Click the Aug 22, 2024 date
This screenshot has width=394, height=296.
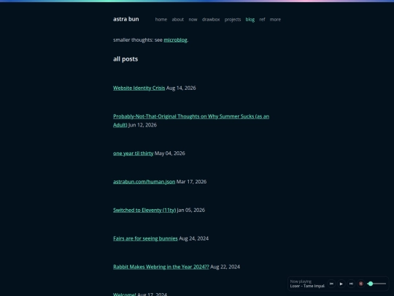(x=225, y=267)
